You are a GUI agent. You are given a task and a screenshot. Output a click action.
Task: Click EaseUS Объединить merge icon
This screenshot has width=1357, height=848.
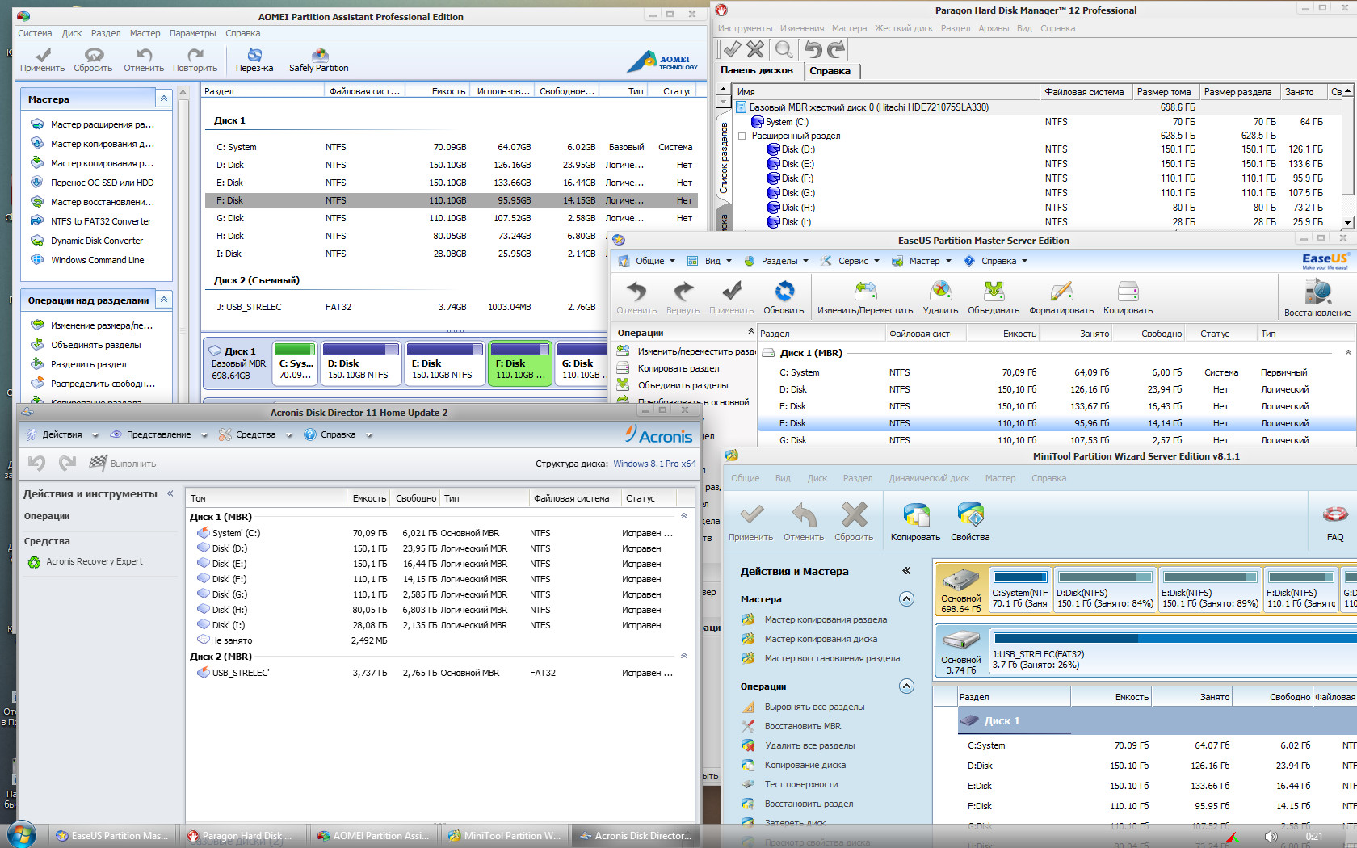point(994,291)
